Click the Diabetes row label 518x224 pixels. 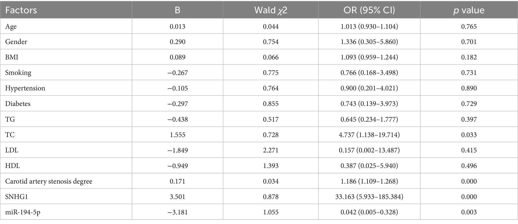[x=18, y=104]
